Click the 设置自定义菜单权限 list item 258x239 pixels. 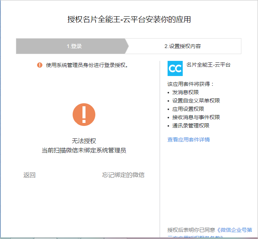coord(196,101)
